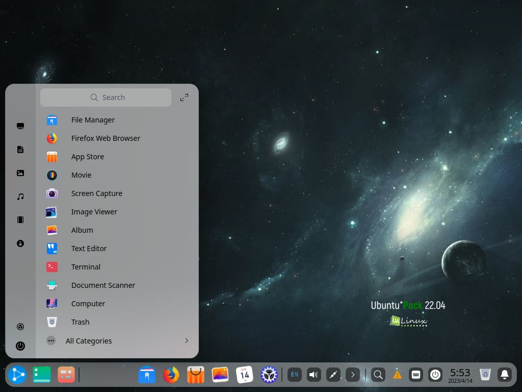522x392 pixels.
Task: Open notification center bell icon
Action: point(505,375)
